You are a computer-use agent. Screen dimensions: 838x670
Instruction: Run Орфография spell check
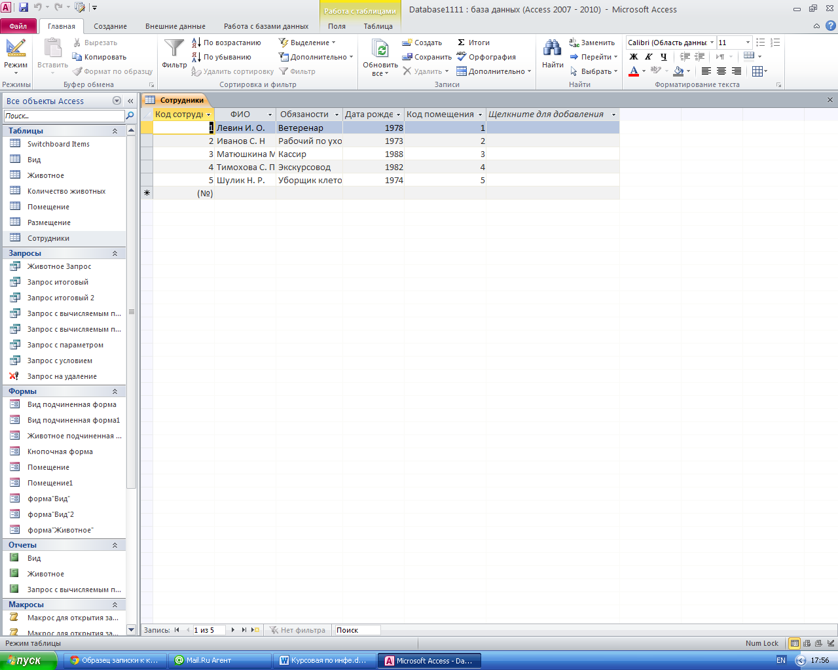pyautogui.click(x=486, y=57)
